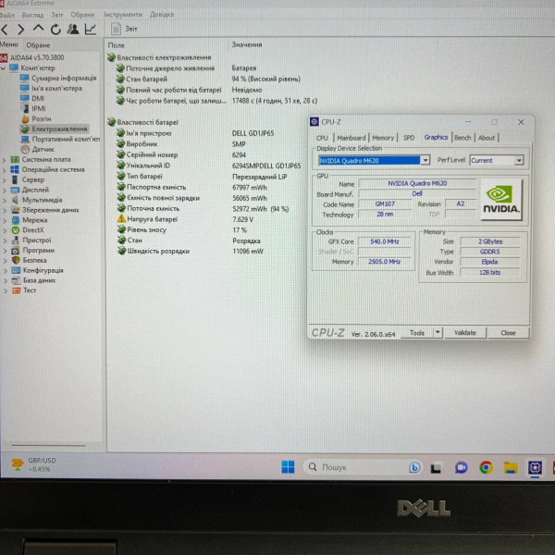Image resolution: width=555 pixels, height=555 pixels.
Task: Select the Електроживлення tree item
Action: pyautogui.click(x=54, y=129)
